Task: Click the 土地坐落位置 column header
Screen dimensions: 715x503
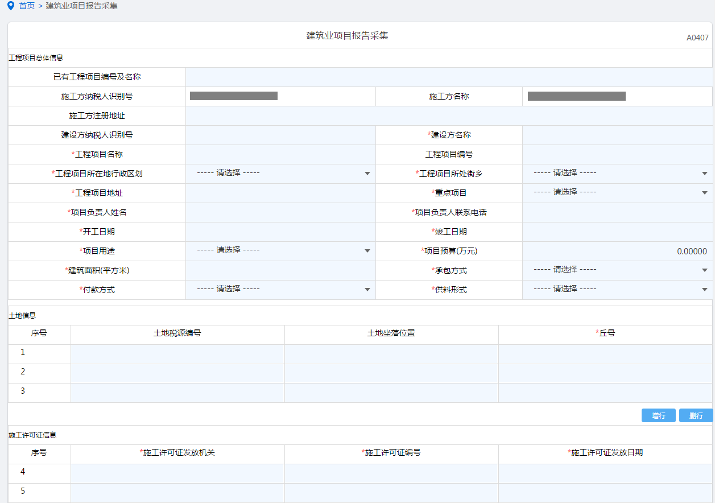Action: pyautogui.click(x=391, y=333)
